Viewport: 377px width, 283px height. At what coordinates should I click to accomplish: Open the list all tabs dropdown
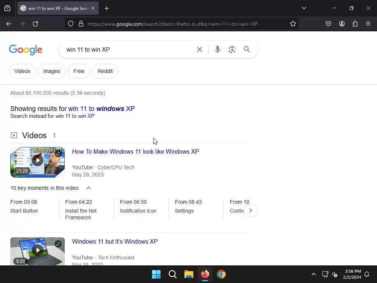(x=304, y=8)
